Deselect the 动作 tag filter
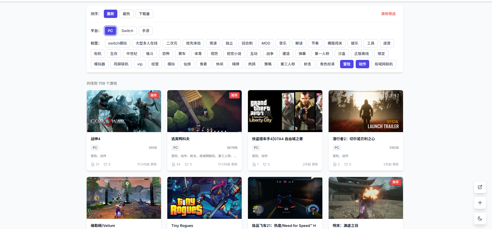The height and width of the screenshot is (229, 492). point(362,64)
